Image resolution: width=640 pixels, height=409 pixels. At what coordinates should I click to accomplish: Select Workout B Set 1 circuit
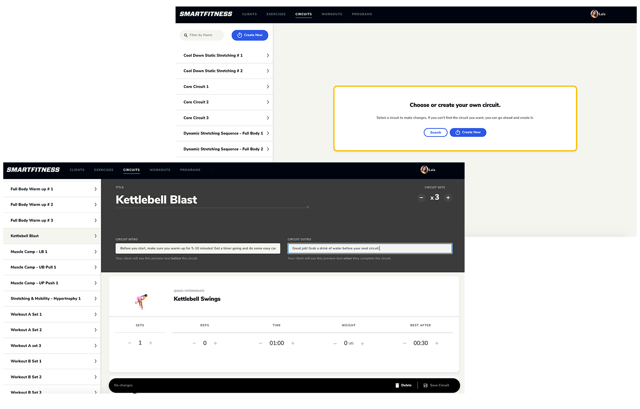[52, 361]
